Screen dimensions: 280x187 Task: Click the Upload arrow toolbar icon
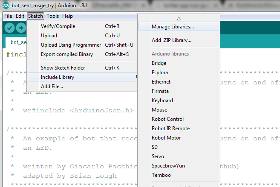point(21,28)
